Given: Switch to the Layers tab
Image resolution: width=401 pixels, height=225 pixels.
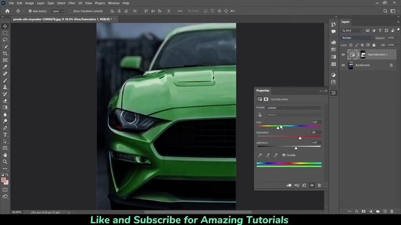Looking at the screenshot, I should point(345,22).
